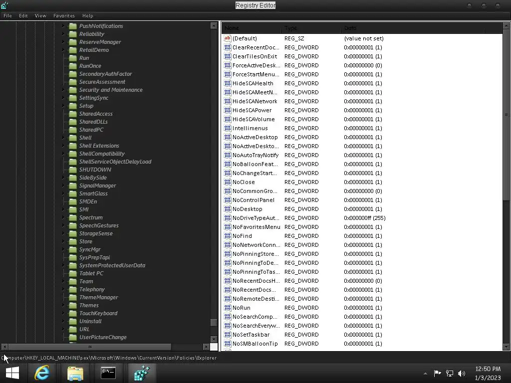Select the ForceActiveDesk... value name
The width and height of the screenshot is (511, 383).
[256, 65]
